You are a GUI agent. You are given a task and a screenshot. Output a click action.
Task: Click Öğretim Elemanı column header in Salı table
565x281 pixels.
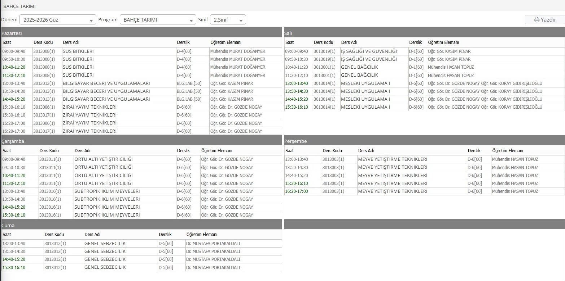[443, 42]
